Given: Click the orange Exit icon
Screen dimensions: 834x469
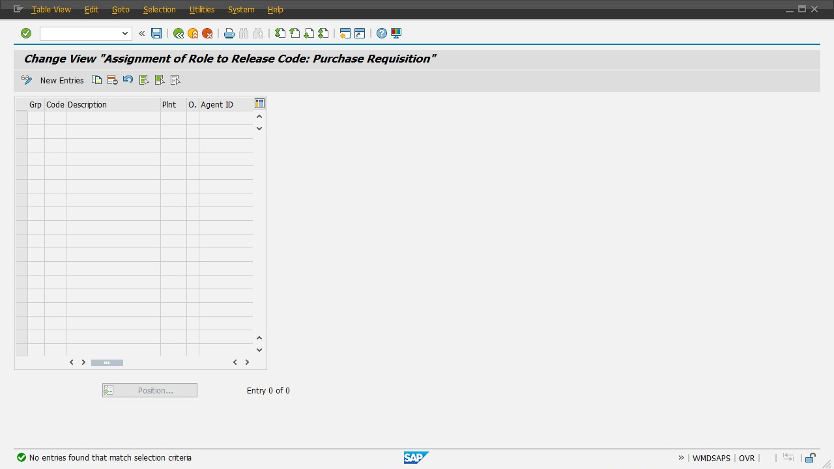Looking at the screenshot, I should (x=193, y=33).
